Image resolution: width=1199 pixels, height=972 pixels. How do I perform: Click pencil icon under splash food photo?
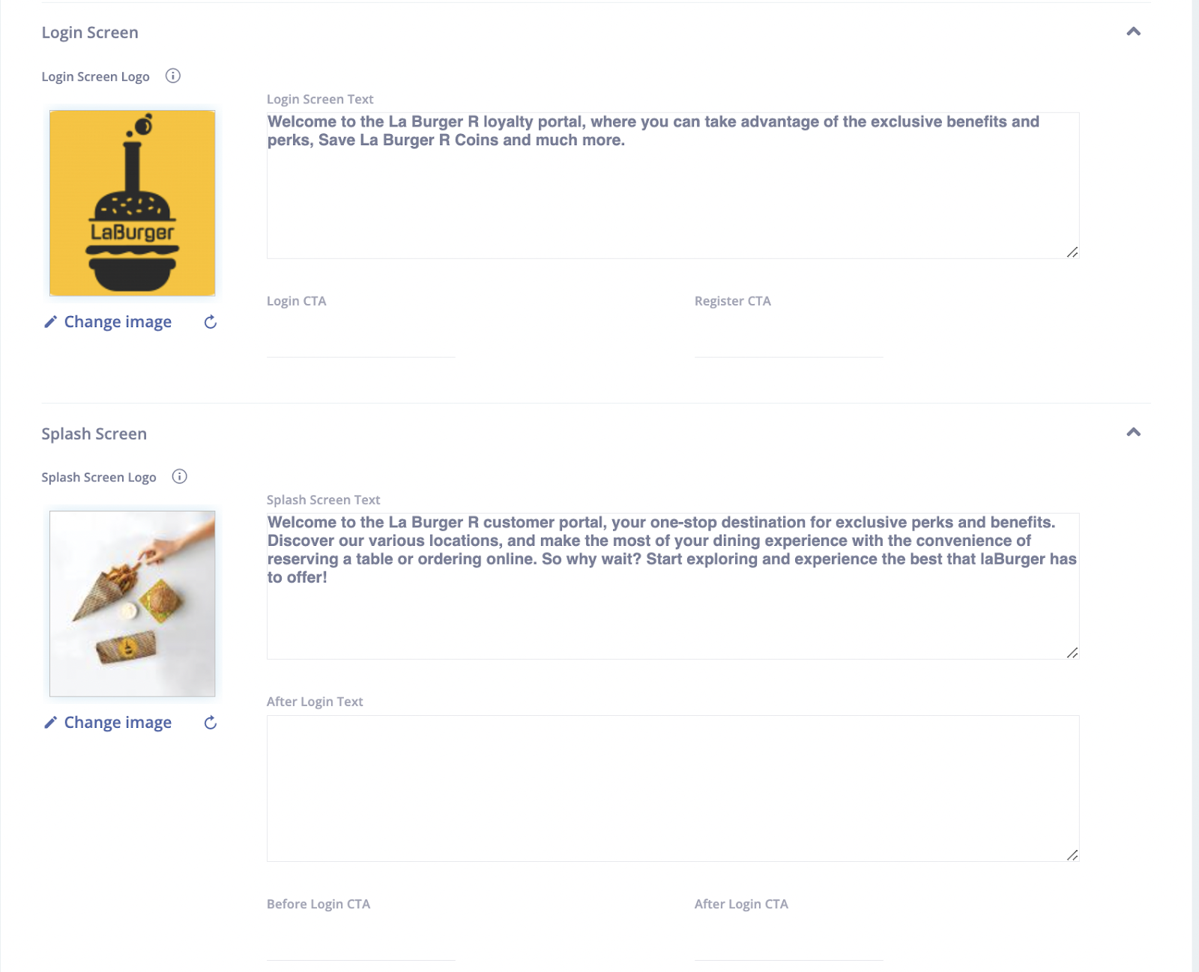tap(50, 723)
